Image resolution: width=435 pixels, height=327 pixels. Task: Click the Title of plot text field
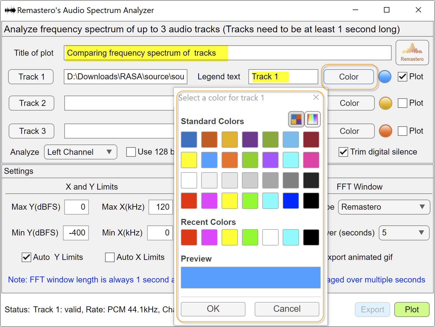click(228, 53)
